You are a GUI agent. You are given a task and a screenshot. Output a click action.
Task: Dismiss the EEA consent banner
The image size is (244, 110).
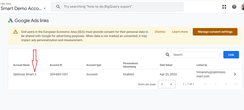[x=160, y=32]
